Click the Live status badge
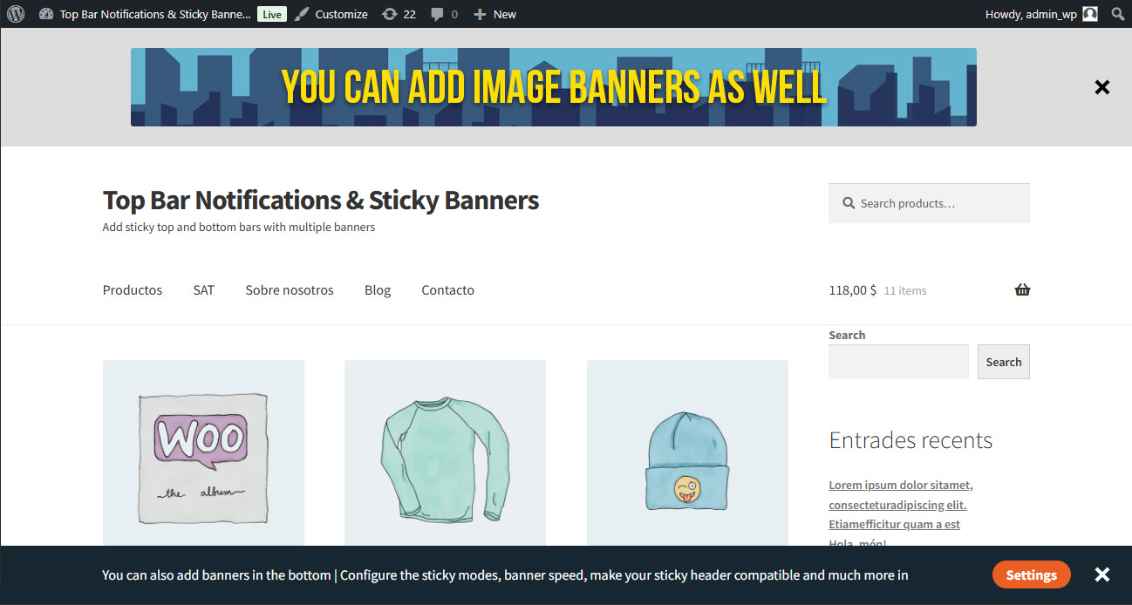1132x605 pixels. [272, 14]
